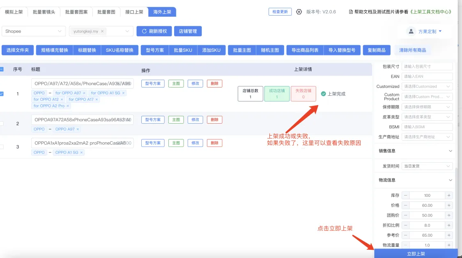Remove the 'for OPPO A97' tag in row 1
The width and height of the screenshot is (462, 258).
(x=84, y=93)
